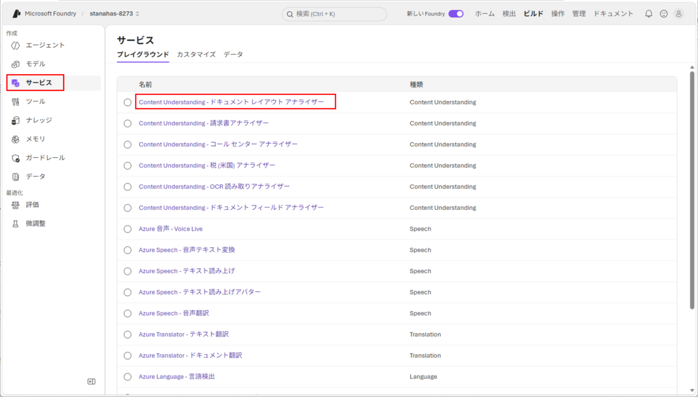Screen dimensions: 698x397
Task: Open the user account avatar icon
Action: click(679, 14)
